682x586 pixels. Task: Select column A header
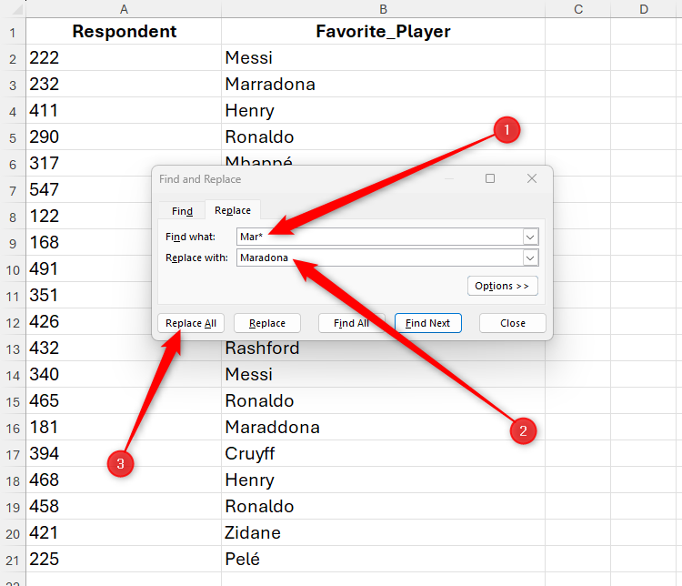tap(124, 9)
